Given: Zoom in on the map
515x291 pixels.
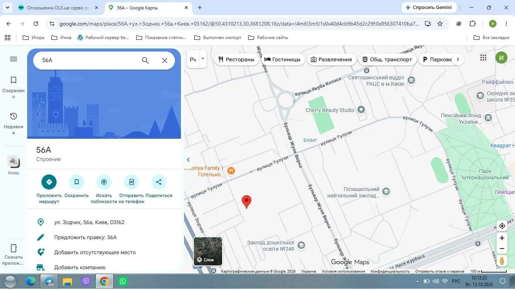Looking at the screenshot, I should coord(502,238).
